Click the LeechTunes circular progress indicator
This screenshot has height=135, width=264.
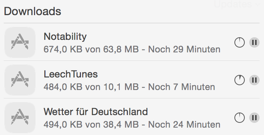click(240, 80)
